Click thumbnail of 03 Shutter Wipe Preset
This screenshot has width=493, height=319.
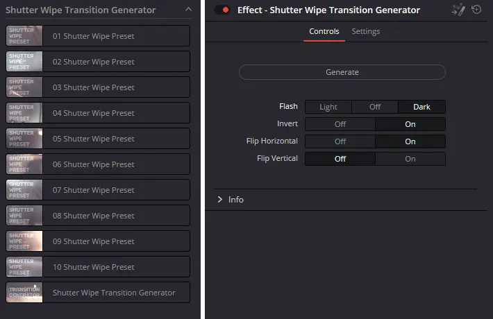pyautogui.click(x=24, y=87)
